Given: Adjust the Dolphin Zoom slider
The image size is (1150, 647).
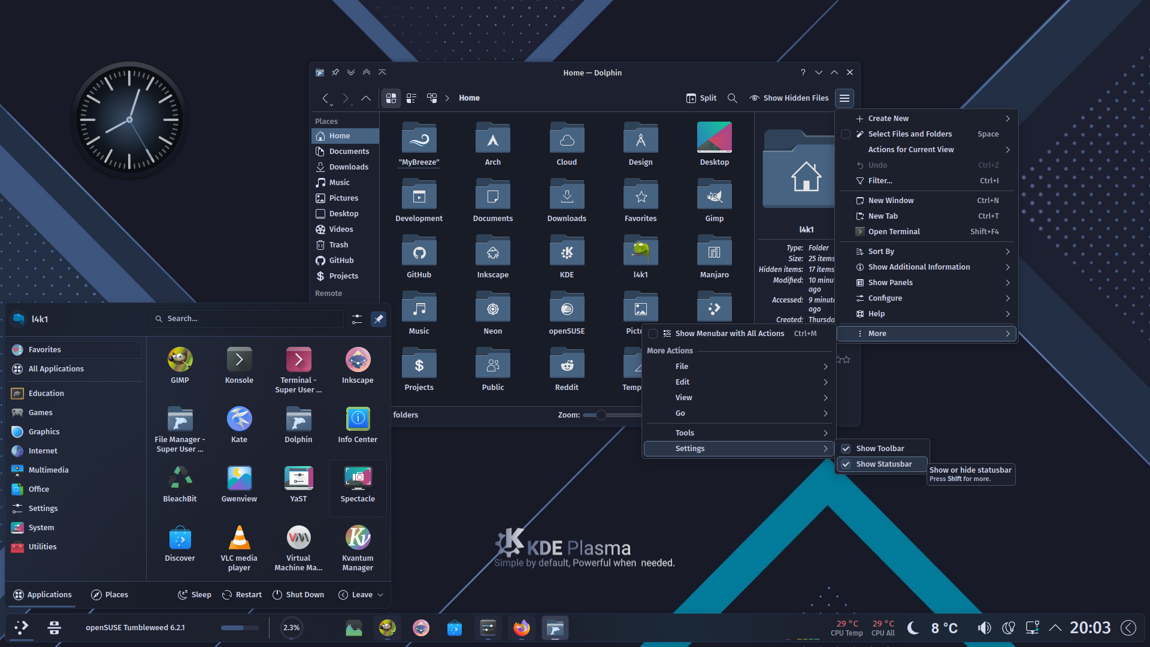Looking at the screenshot, I should (601, 415).
